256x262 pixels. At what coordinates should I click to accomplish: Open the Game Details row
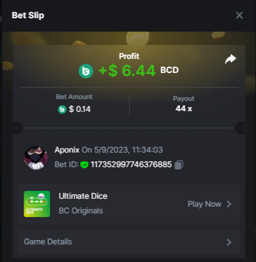(129, 242)
